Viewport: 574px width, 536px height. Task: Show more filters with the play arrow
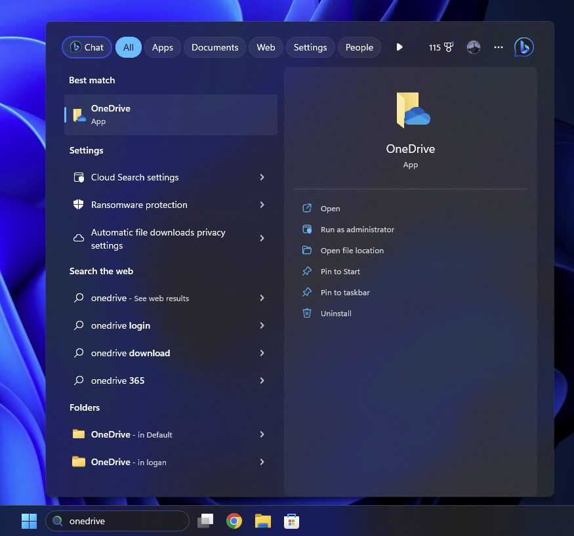click(x=400, y=47)
